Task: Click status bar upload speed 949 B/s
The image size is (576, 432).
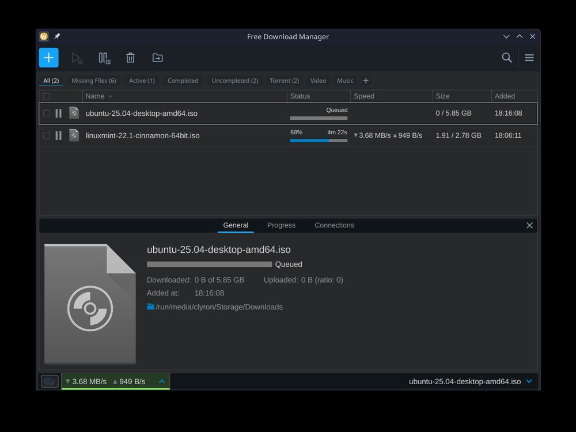Action: tap(129, 381)
